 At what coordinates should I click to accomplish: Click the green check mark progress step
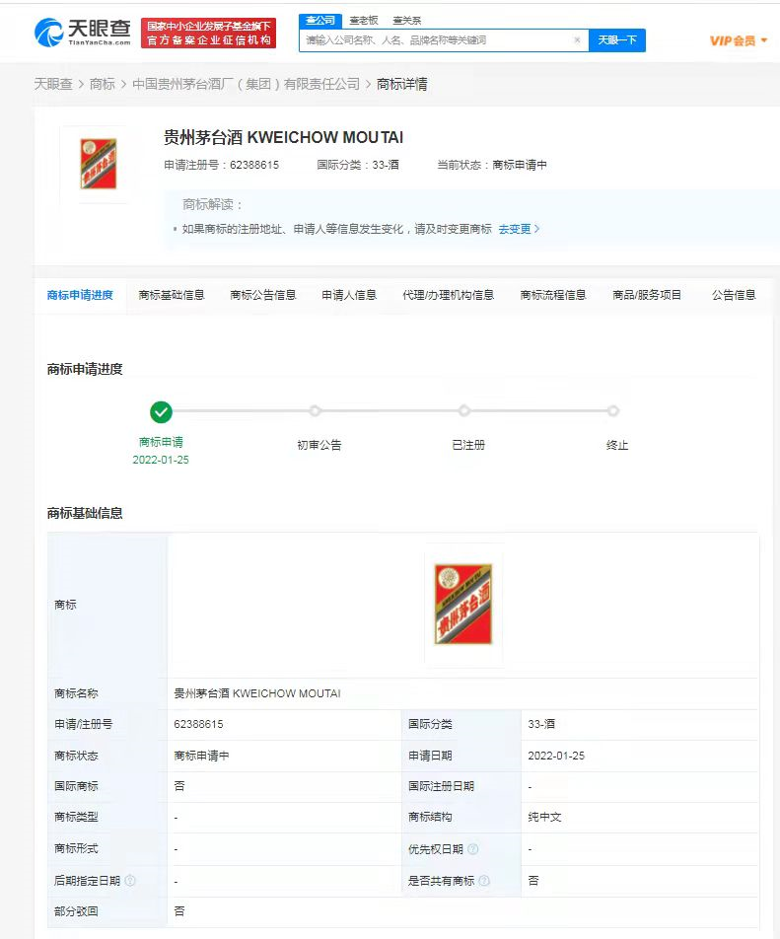coord(161,412)
